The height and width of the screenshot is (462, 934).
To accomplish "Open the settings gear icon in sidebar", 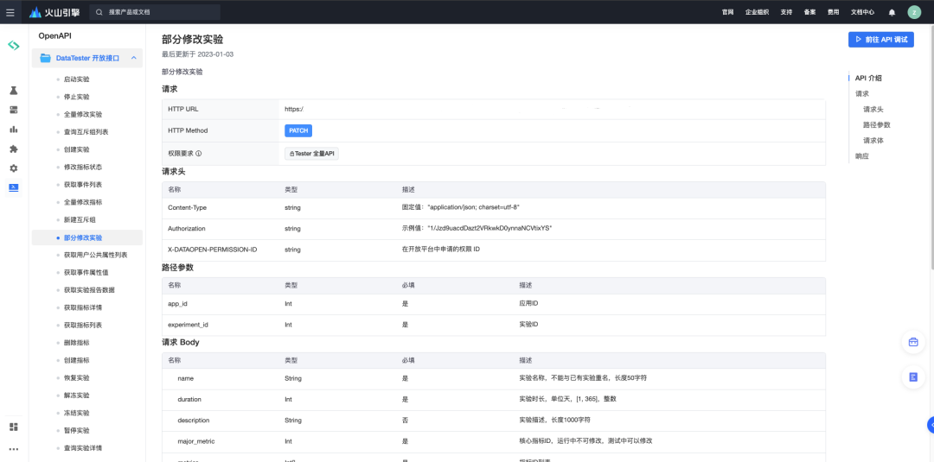I will (x=14, y=168).
